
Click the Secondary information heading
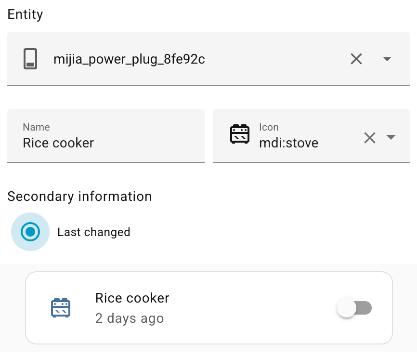pyautogui.click(x=79, y=196)
